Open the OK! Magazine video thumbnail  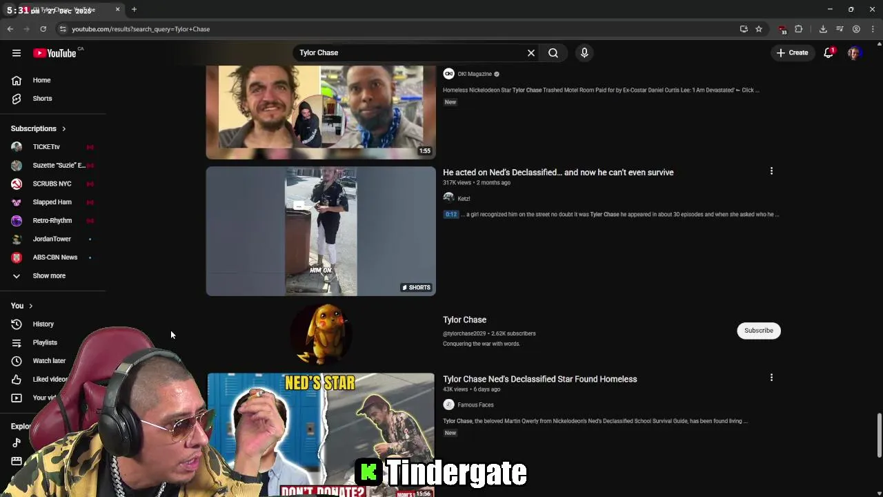pos(321,112)
